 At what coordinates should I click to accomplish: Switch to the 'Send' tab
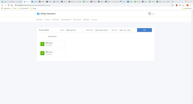click(123, 2)
